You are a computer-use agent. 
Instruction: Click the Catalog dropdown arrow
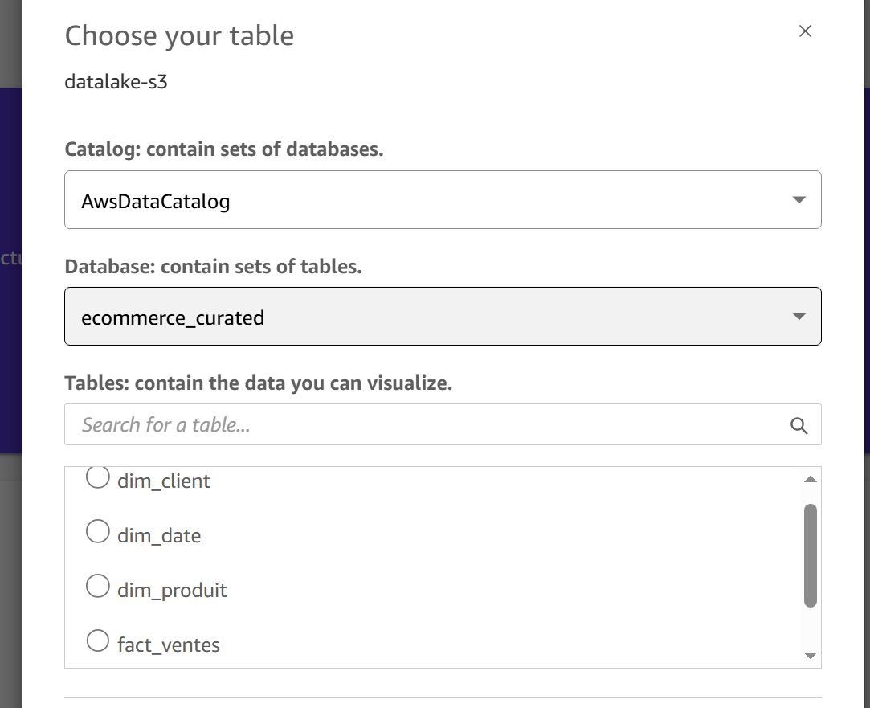799,200
